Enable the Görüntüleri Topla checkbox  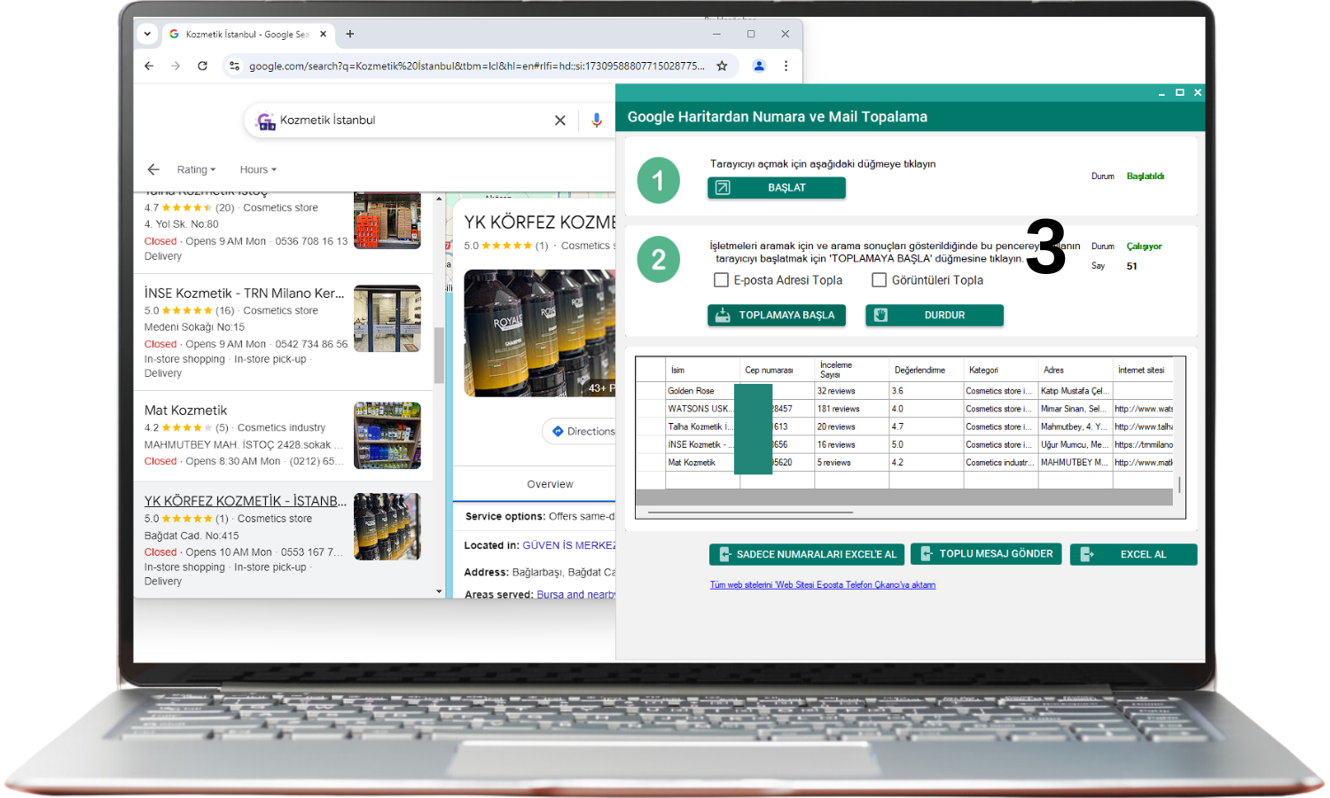coord(880,280)
